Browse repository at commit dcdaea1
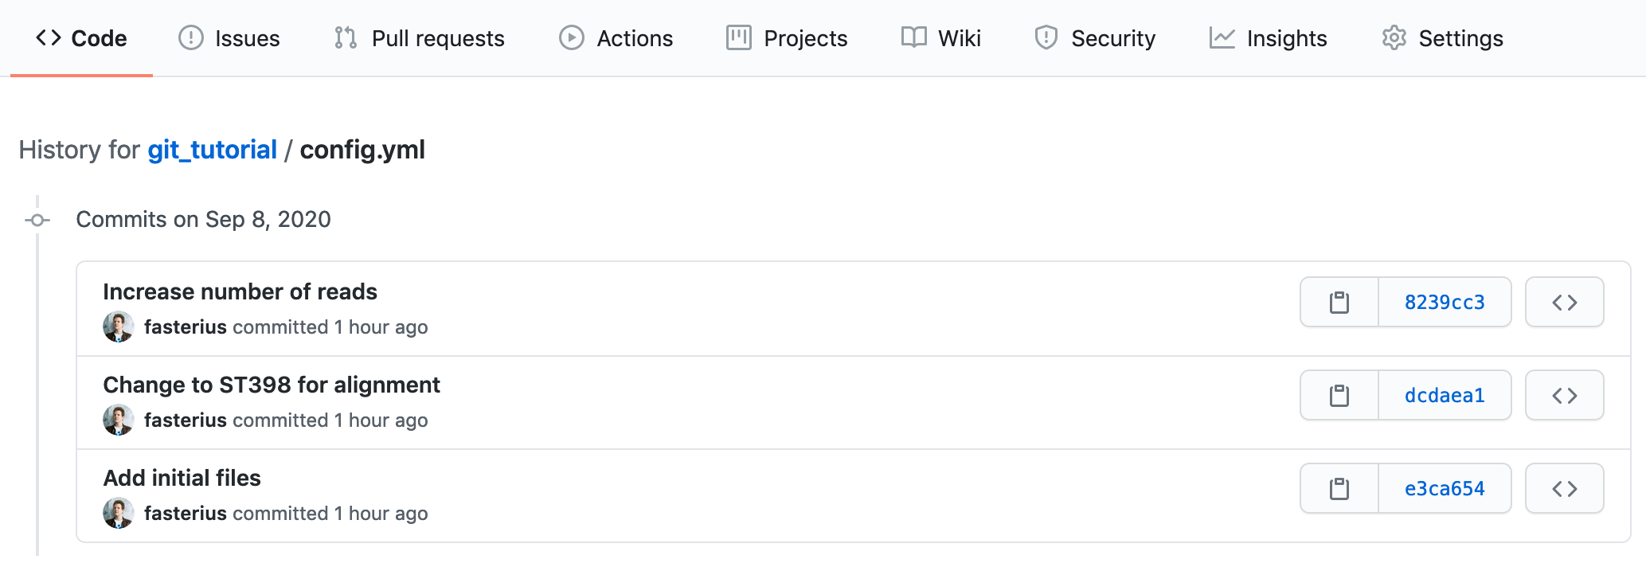1646x567 pixels. coord(1564,396)
